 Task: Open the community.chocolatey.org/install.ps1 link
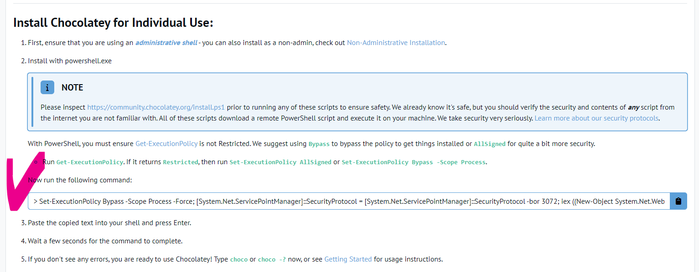point(156,107)
